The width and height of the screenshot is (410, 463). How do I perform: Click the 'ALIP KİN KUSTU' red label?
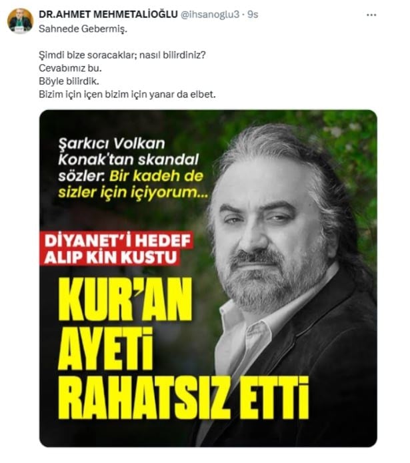click(110, 258)
